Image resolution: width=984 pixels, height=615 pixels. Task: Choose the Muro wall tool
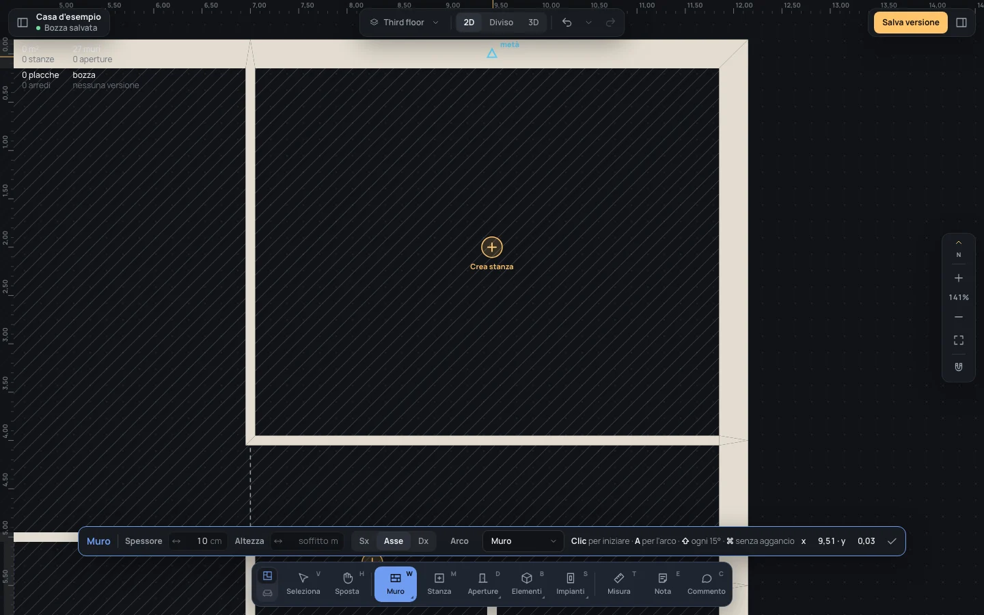coord(396,584)
